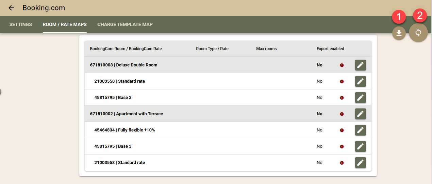Image resolution: width=432 pixels, height=184 pixels.
Task: Click the download icon button
Action: tap(399, 33)
